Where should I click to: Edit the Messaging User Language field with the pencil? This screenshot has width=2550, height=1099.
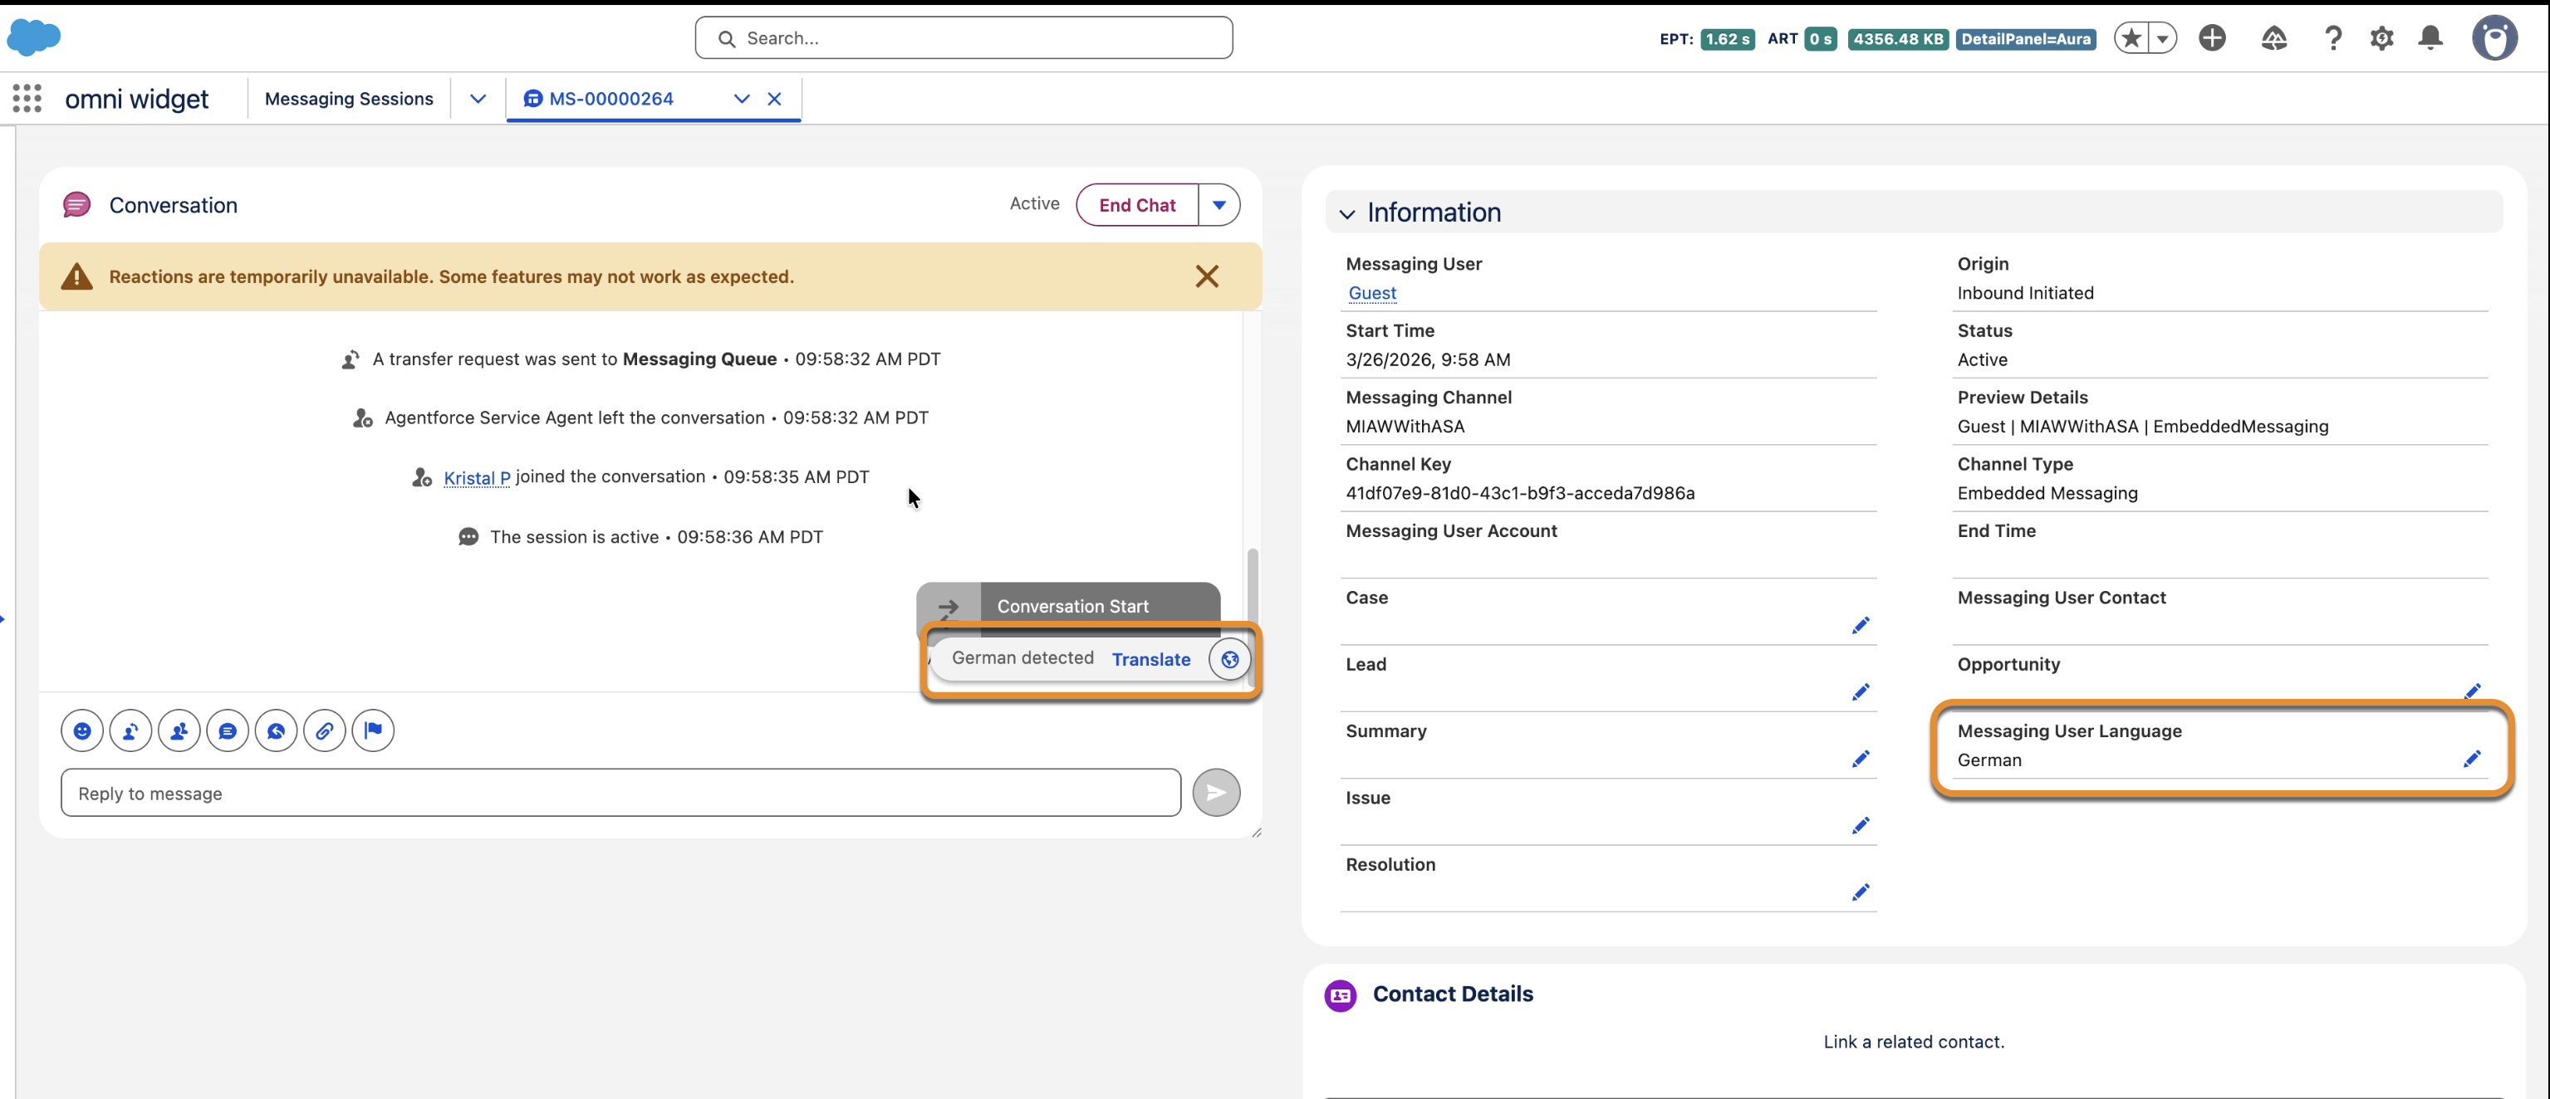pos(2472,759)
